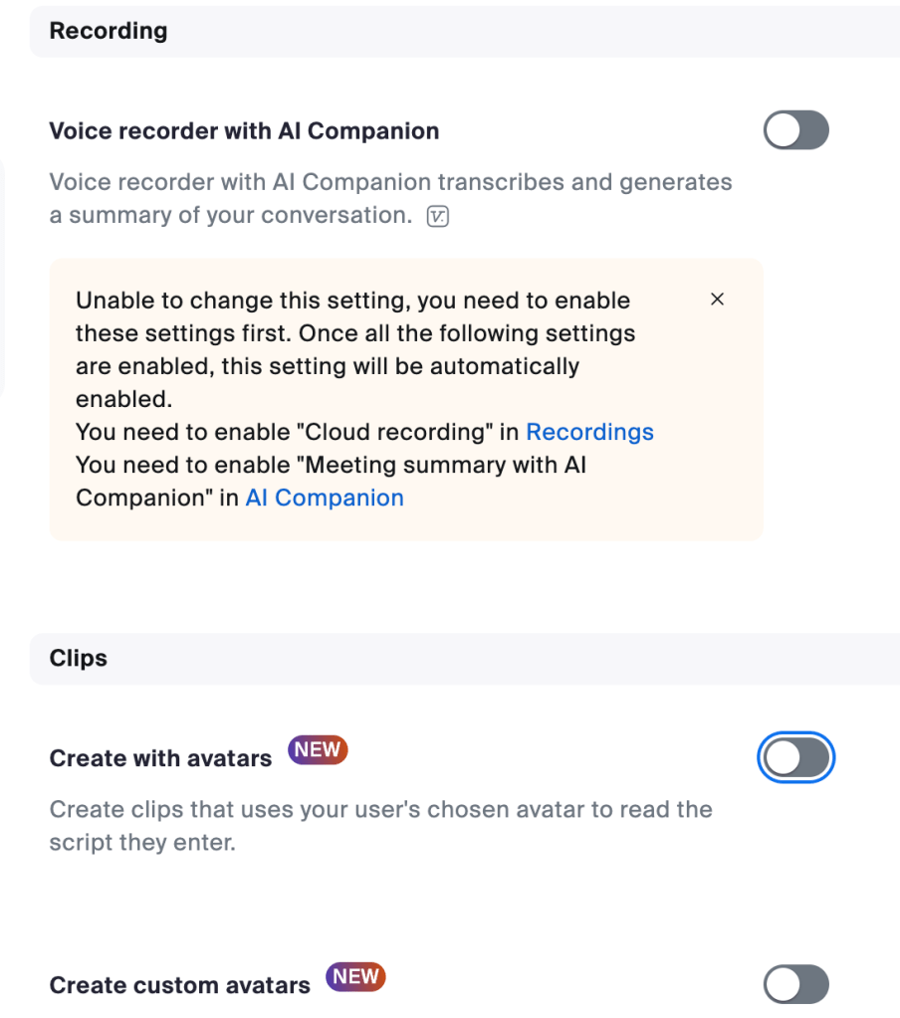The height and width of the screenshot is (1018, 900).
Task: Enable the Create with avatars switch
Action: click(795, 758)
